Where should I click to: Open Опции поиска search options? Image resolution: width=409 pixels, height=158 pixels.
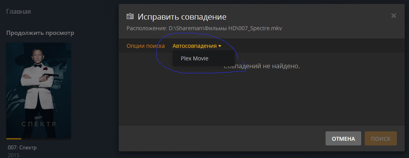pos(146,46)
